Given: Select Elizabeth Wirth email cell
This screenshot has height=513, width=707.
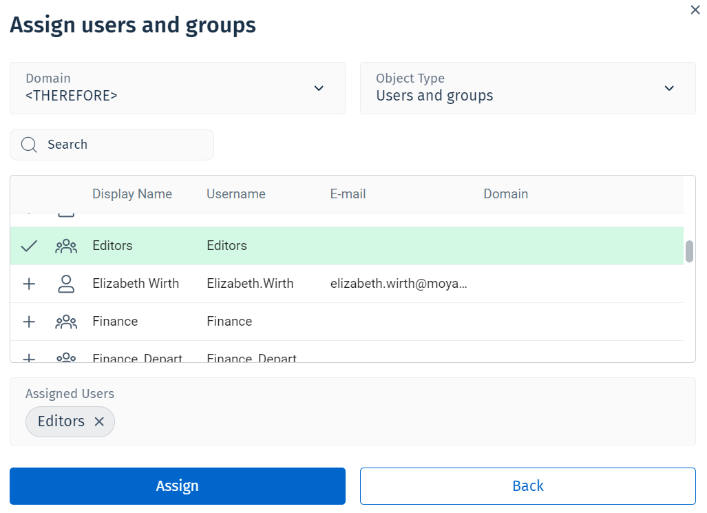Looking at the screenshot, I should pos(399,284).
